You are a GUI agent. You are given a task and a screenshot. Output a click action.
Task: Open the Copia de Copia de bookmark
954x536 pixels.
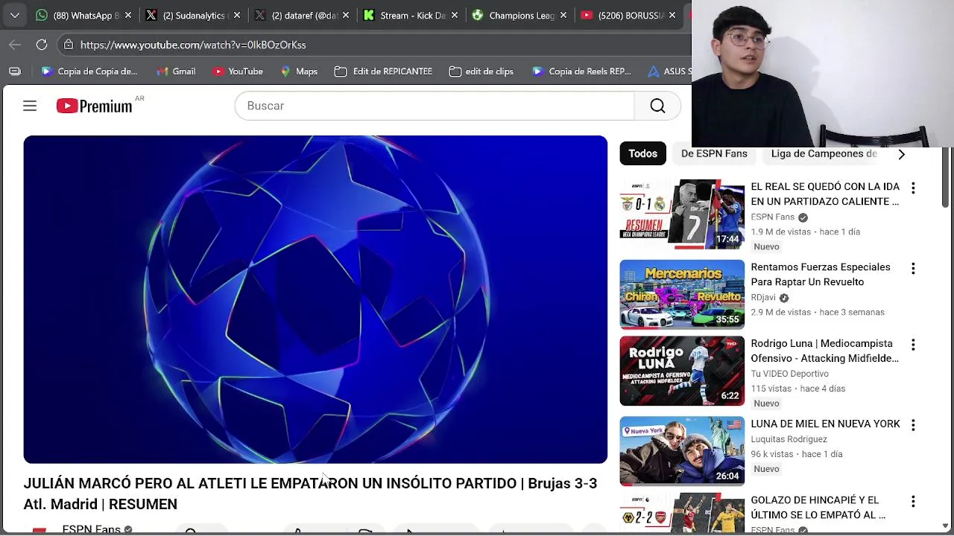tap(89, 71)
